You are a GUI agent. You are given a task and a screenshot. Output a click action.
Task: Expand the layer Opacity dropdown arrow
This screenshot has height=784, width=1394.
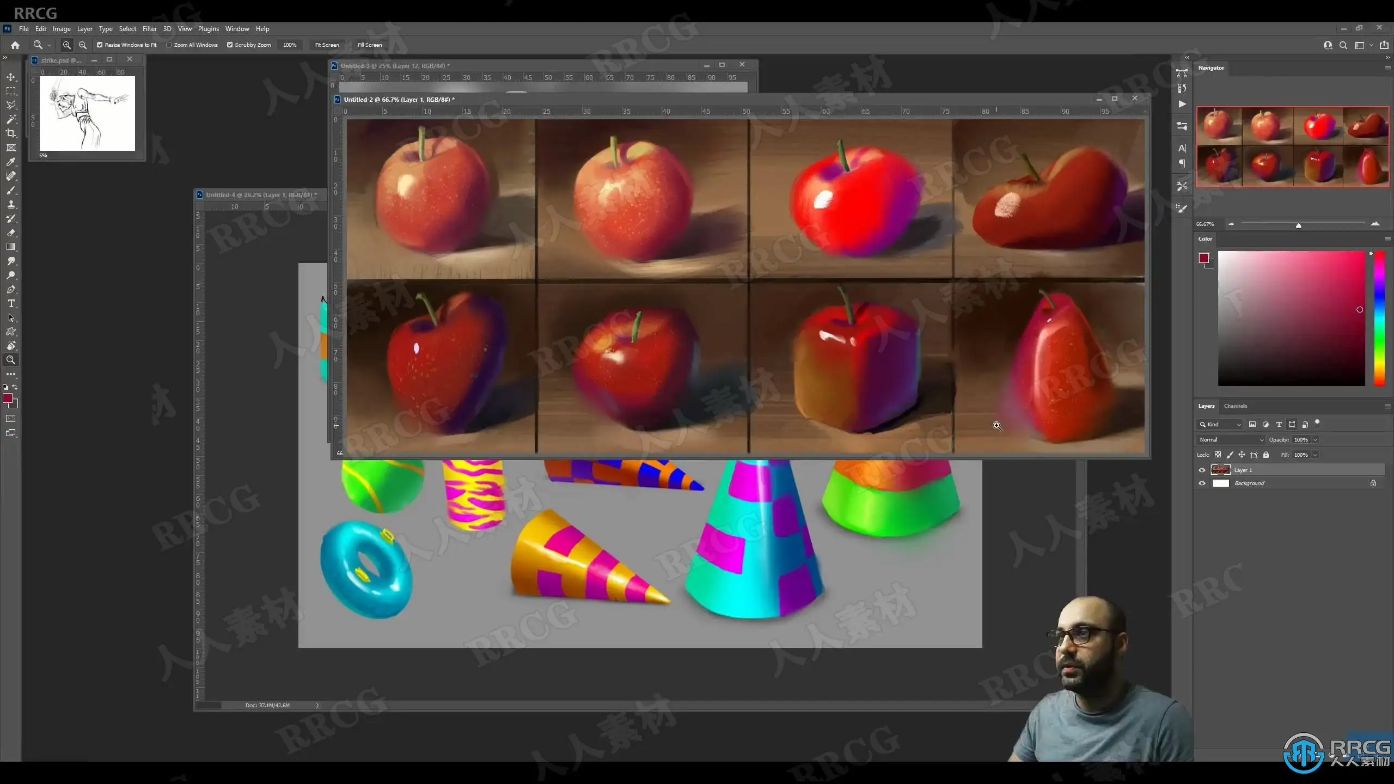[1315, 439]
